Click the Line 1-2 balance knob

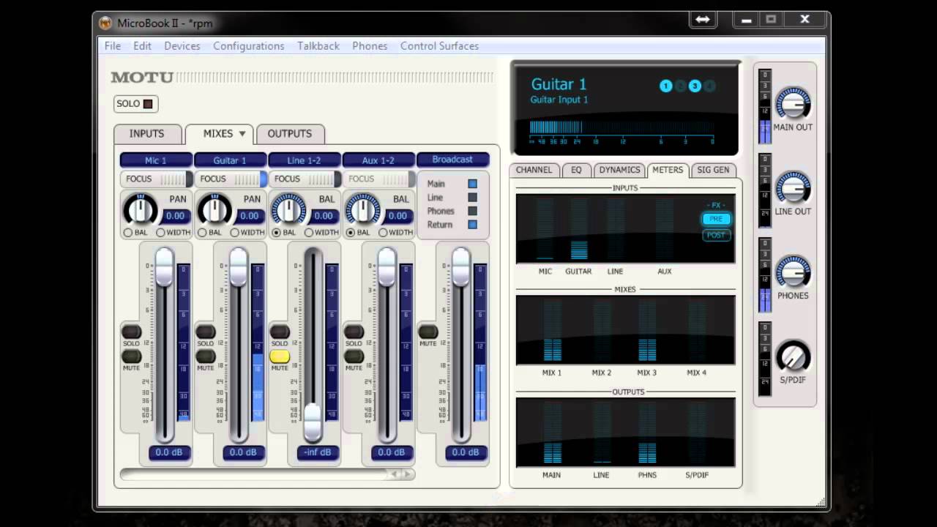pyautogui.click(x=288, y=209)
